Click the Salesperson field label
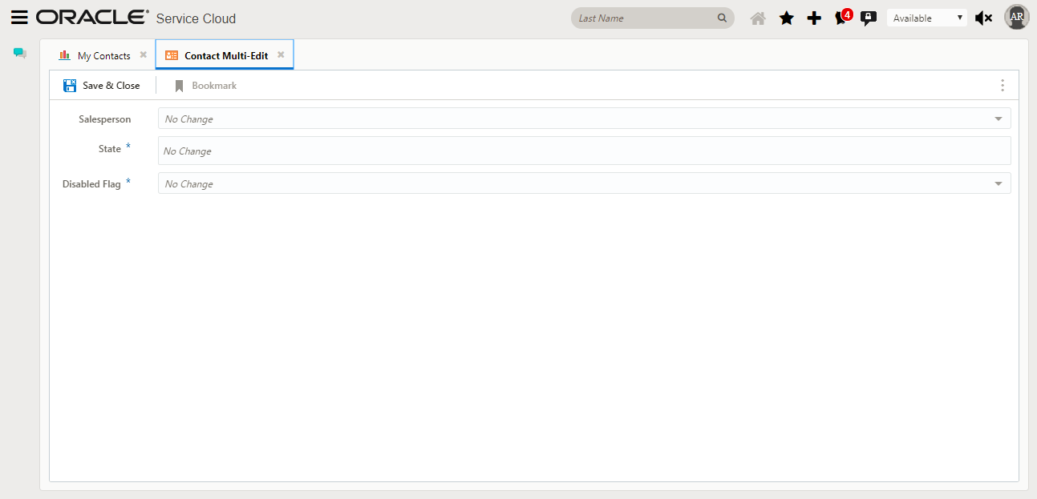 105,119
